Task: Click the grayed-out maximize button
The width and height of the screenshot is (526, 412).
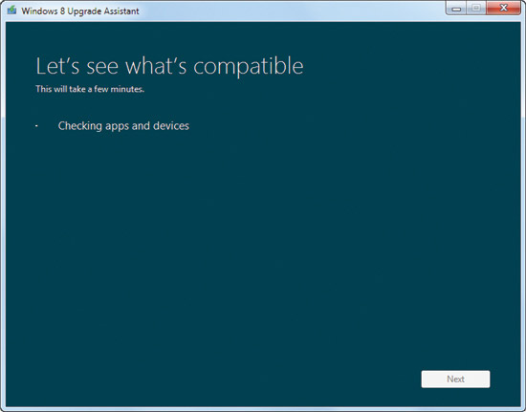Action: click(476, 8)
